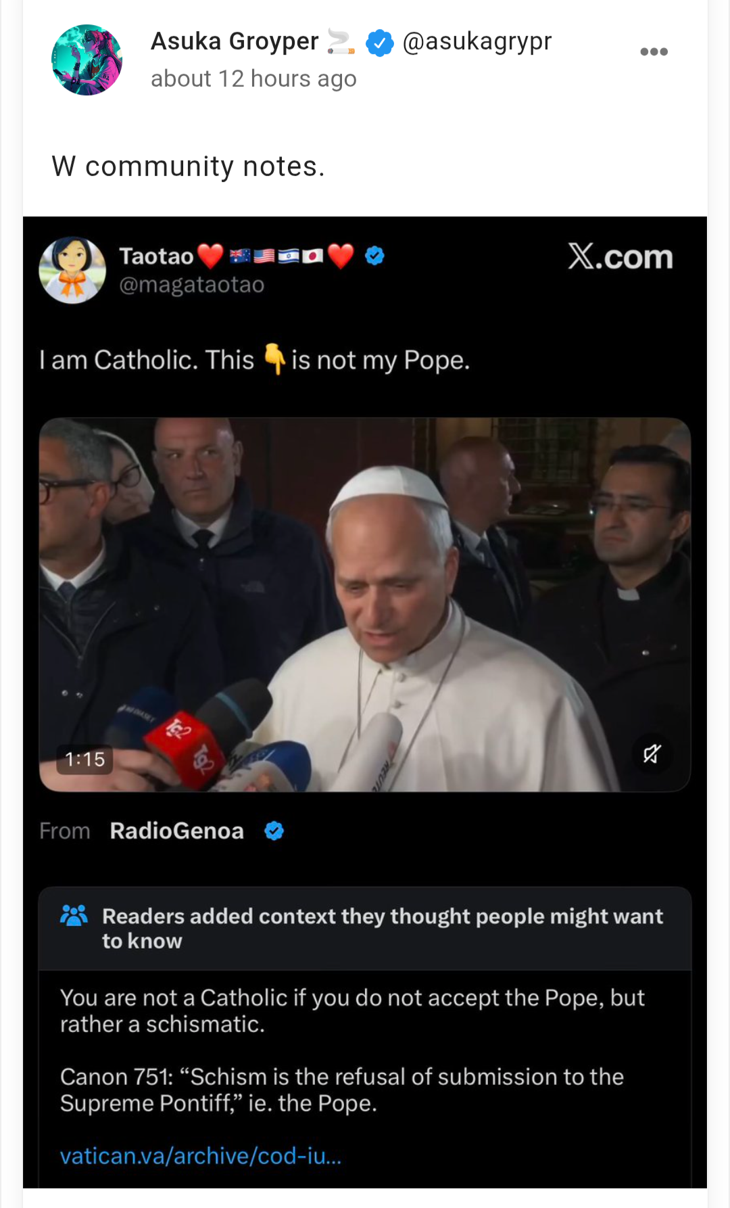Unmute the video with the speaker icon
The image size is (730, 1208).
[x=652, y=753]
